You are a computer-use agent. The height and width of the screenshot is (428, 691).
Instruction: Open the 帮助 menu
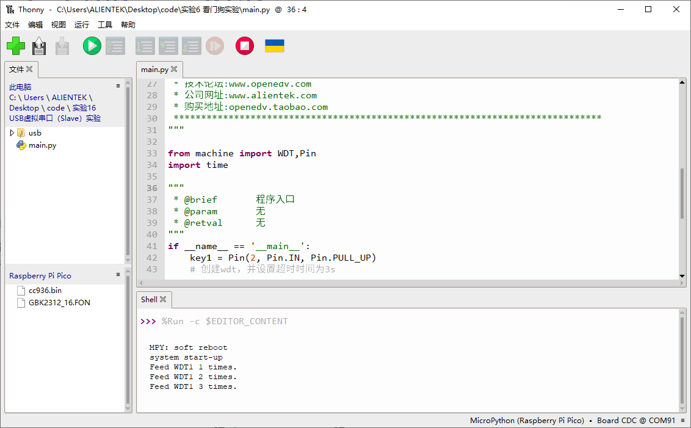(x=128, y=24)
